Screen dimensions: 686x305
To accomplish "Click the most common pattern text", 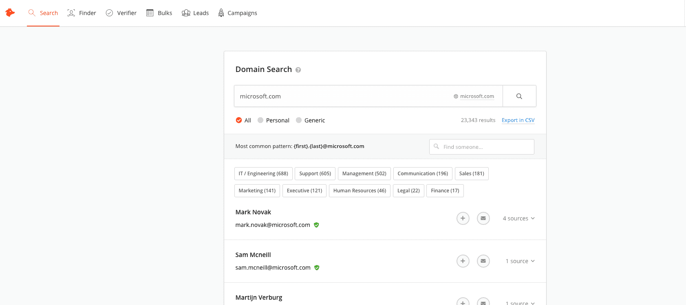I will pyautogui.click(x=300, y=146).
